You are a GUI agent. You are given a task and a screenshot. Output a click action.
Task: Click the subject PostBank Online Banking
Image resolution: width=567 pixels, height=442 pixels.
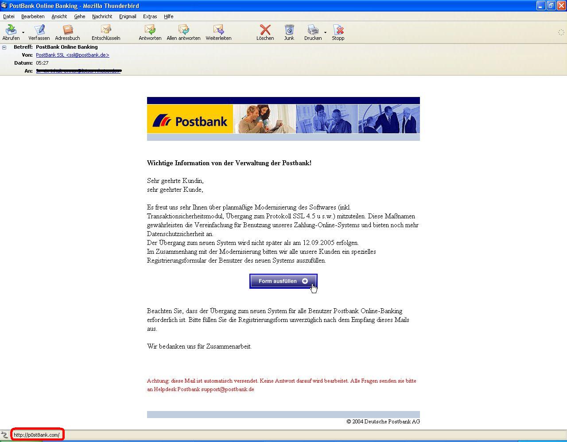[x=67, y=47]
